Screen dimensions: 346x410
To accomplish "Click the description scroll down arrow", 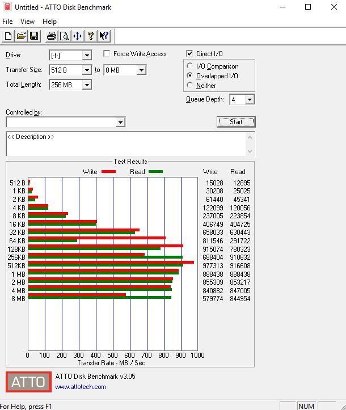I will coord(250,151).
